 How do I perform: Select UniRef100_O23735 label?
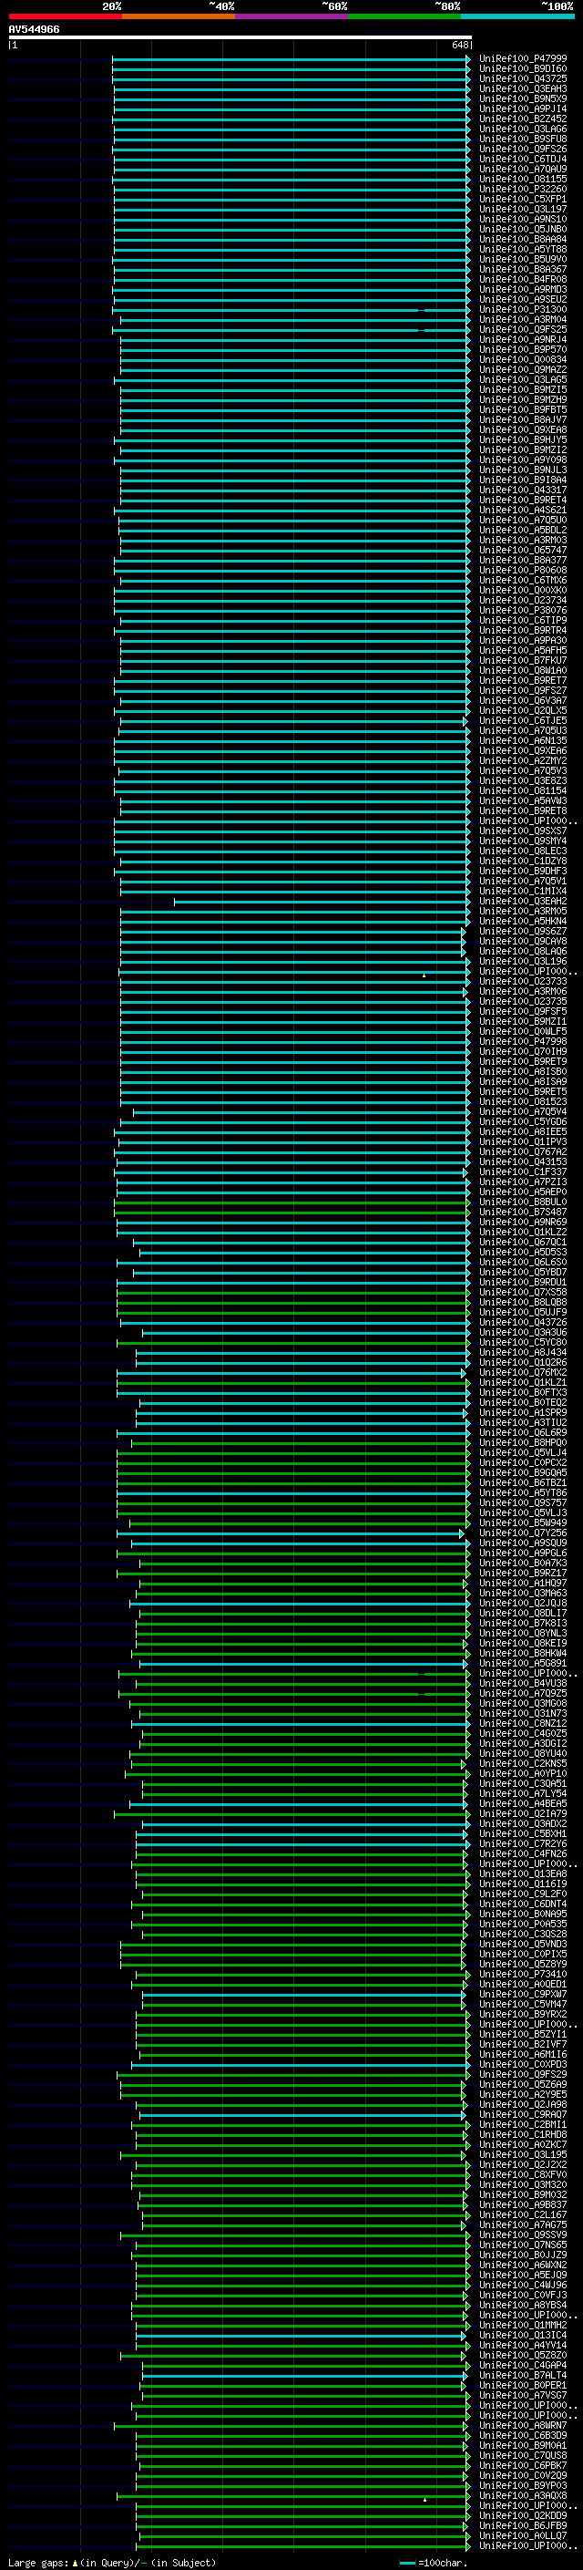click(x=523, y=1001)
